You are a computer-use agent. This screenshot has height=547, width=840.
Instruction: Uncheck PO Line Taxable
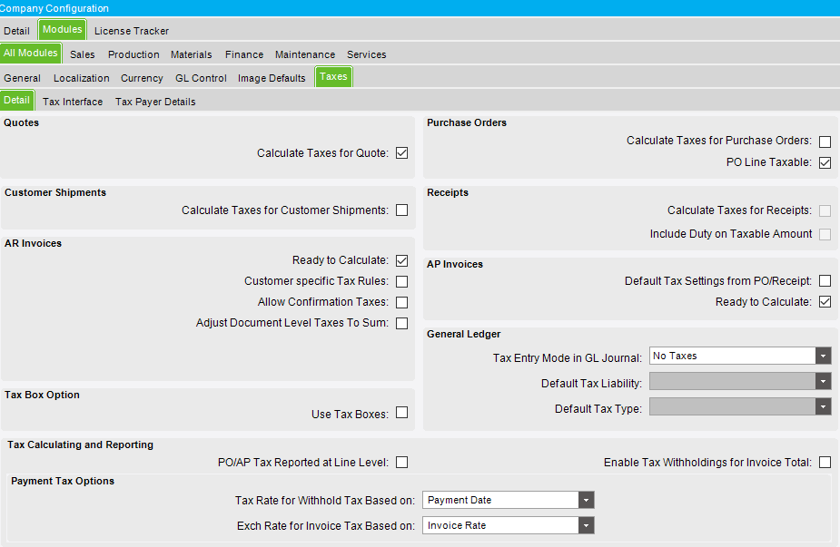click(x=825, y=162)
